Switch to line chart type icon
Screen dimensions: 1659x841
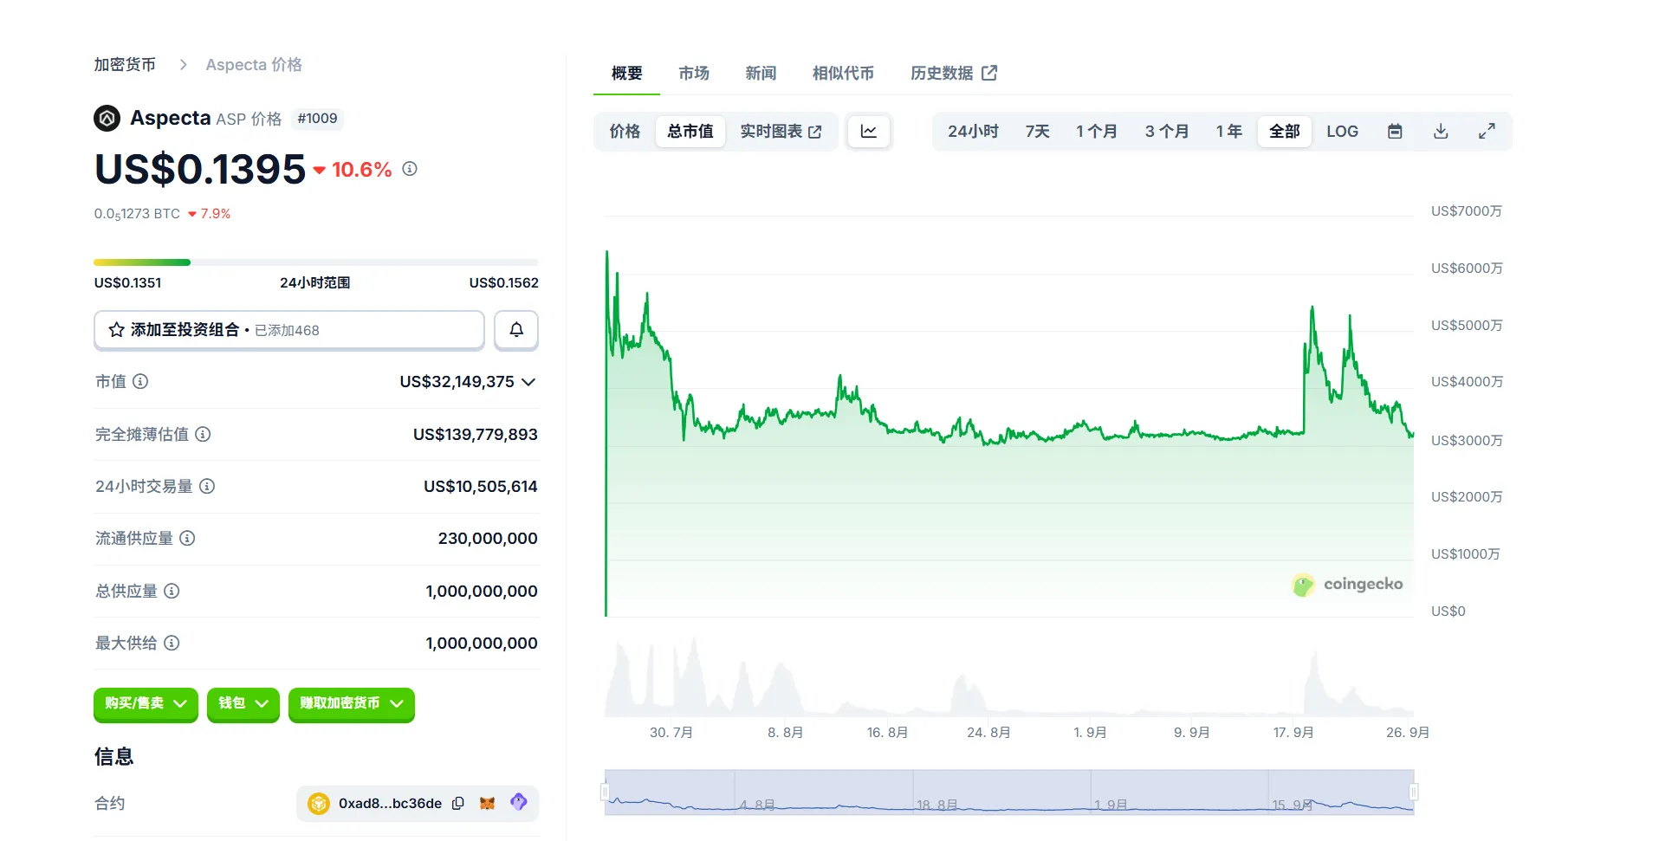(x=868, y=132)
